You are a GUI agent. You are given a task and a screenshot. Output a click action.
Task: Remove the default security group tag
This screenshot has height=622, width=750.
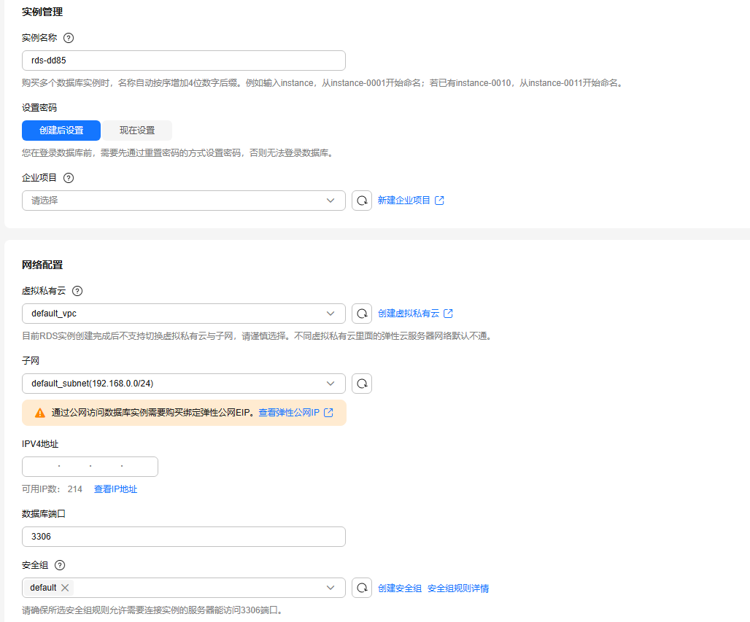pyautogui.click(x=65, y=588)
